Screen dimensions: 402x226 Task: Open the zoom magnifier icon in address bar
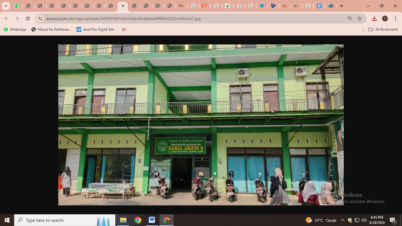[350, 19]
